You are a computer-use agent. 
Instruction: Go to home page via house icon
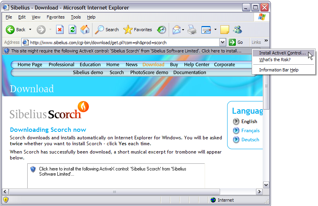(85, 30)
